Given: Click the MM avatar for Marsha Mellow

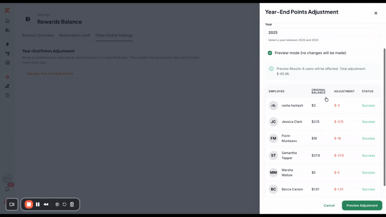Looking at the screenshot, I should (x=273, y=173).
